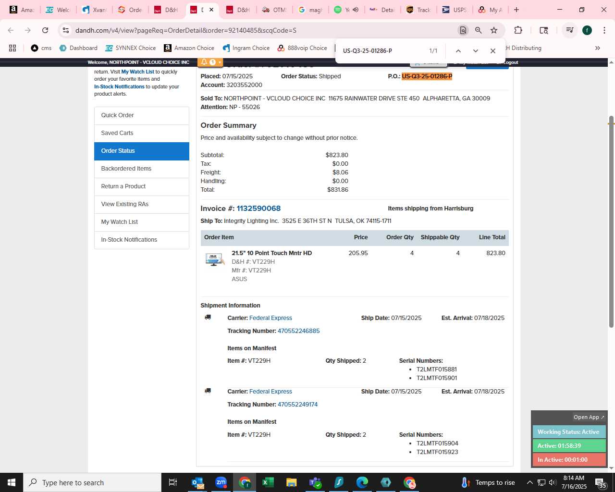Click the Open App button
Image resolution: width=615 pixels, height=492 pixels.
[589, 417]
